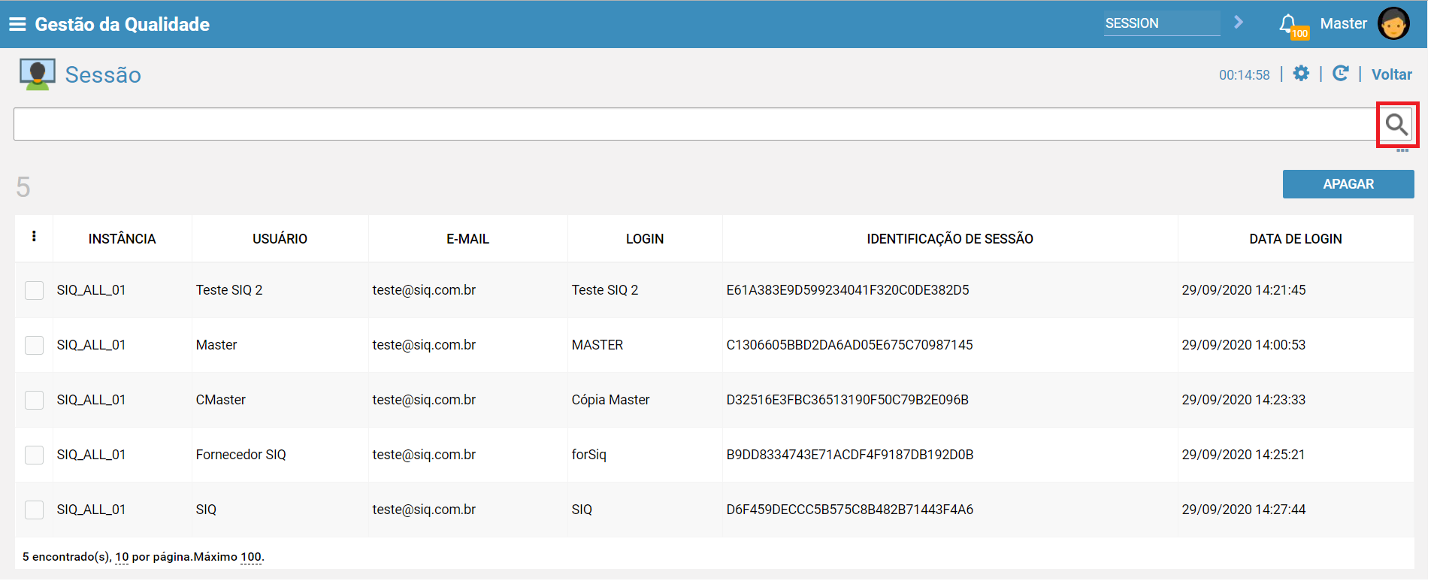Click the record count 5
Screen dimensions: 1443x584
[x=23, y=187]
